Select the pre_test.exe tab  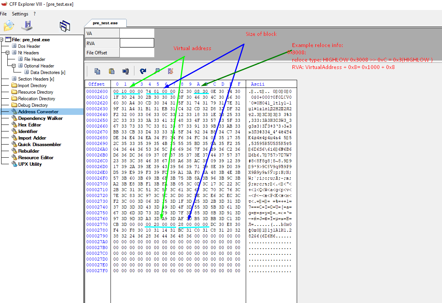pyautogui.click(x=105, y=23)
